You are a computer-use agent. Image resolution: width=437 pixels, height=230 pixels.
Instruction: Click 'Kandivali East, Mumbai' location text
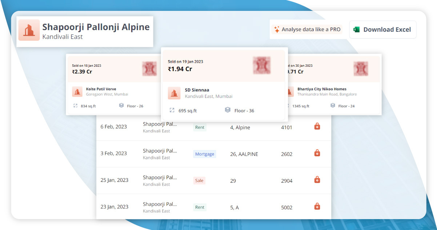coord(209,96)
